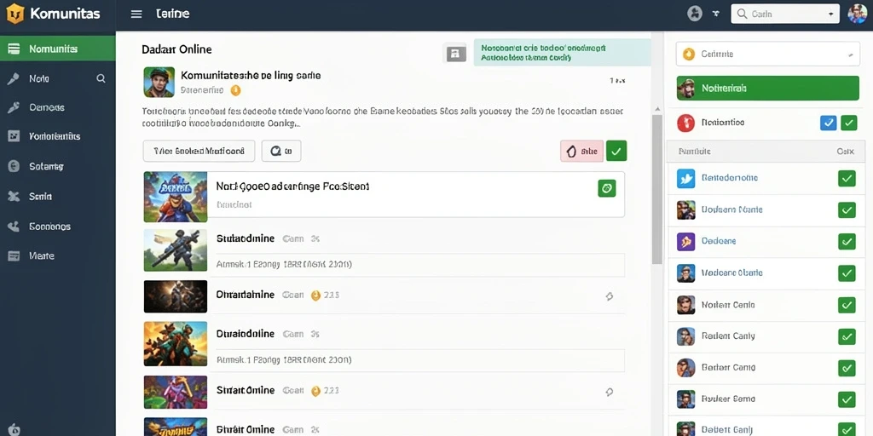Toggle the blue checkbox on Nonientice row
The width and height of the screenshot is (873, 436).
(829, 123)
